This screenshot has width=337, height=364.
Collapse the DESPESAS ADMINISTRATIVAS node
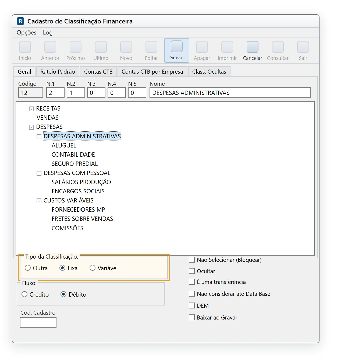pos(39,137)
